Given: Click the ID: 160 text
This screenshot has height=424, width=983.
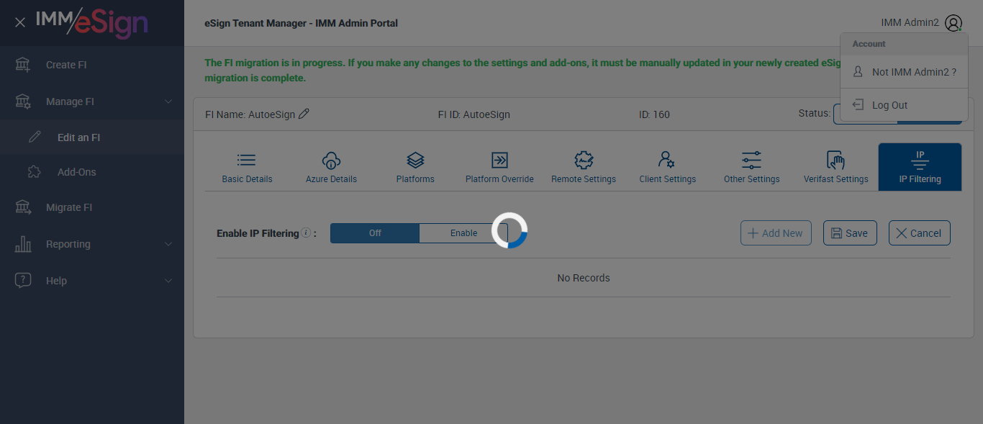Looking at the screenshot, I should click(654, 114).
